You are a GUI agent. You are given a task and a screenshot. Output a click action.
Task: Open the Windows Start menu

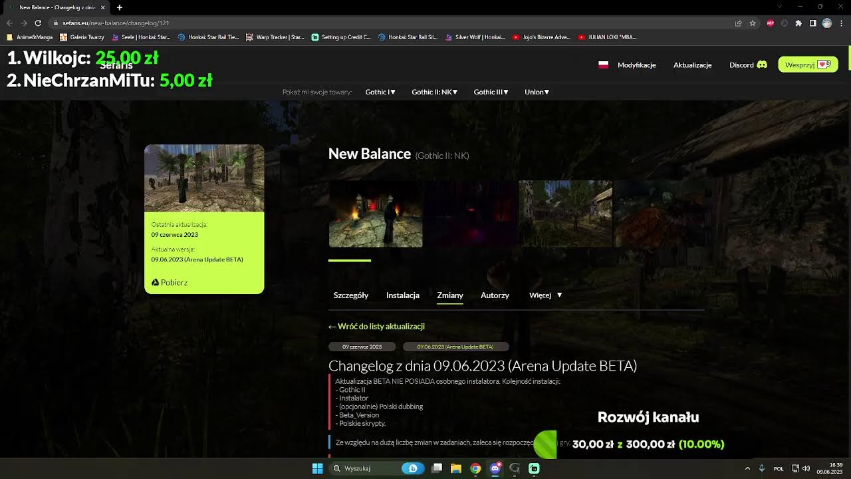click(318, 468)
